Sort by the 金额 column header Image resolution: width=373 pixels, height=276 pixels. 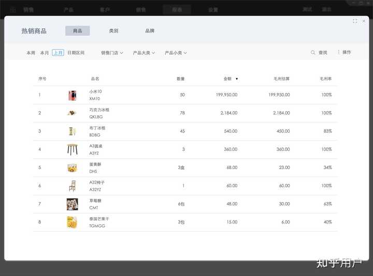pyautogui.click(x=227, y=79)
